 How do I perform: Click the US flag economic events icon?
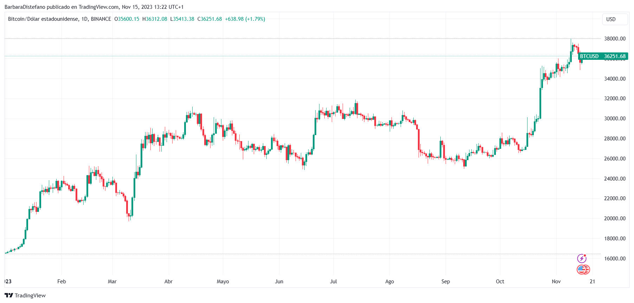click(x=583, y=270)
